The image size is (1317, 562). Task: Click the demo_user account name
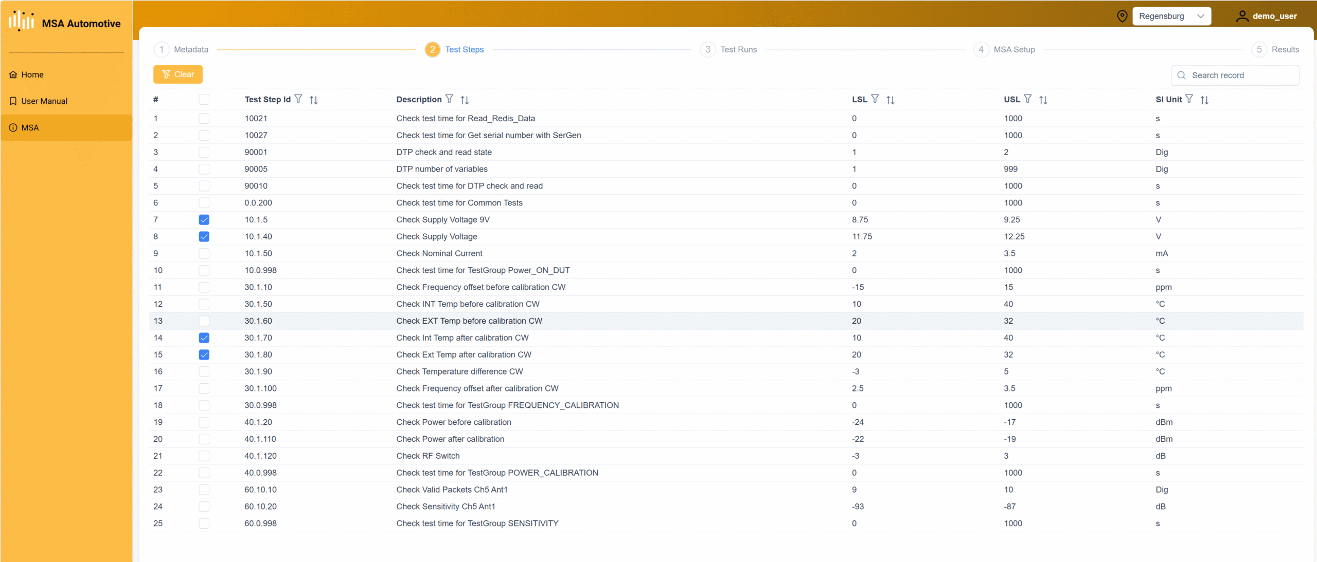pyautogui.click(x=1275, y=16)
